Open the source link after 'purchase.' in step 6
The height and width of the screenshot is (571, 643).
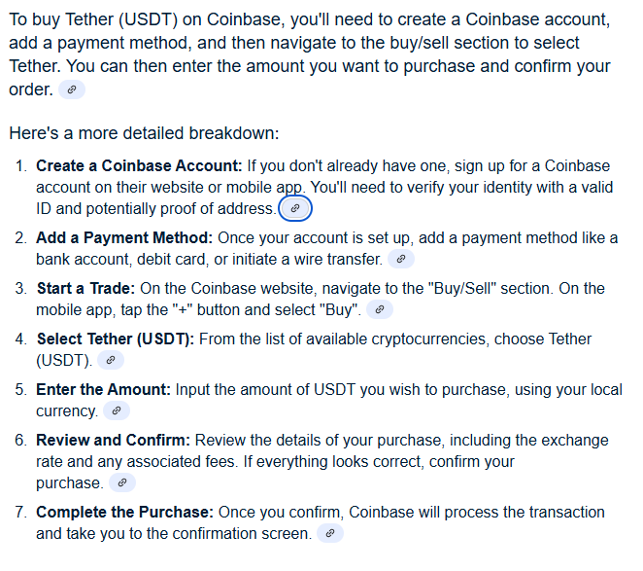122,482
